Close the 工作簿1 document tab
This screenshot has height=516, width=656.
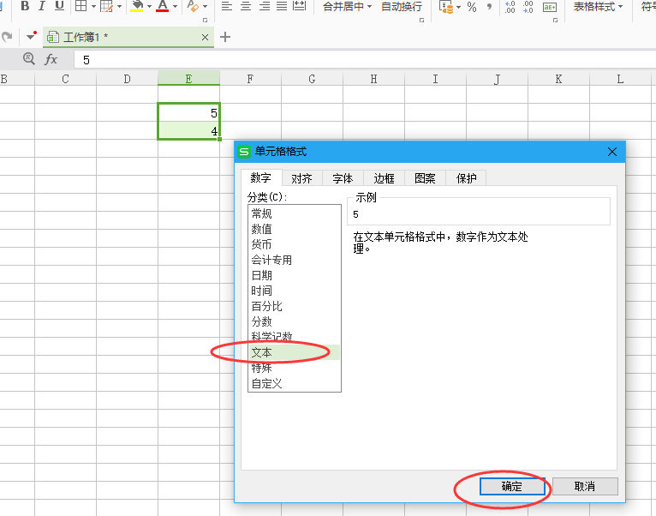click(x=205, y=37)
